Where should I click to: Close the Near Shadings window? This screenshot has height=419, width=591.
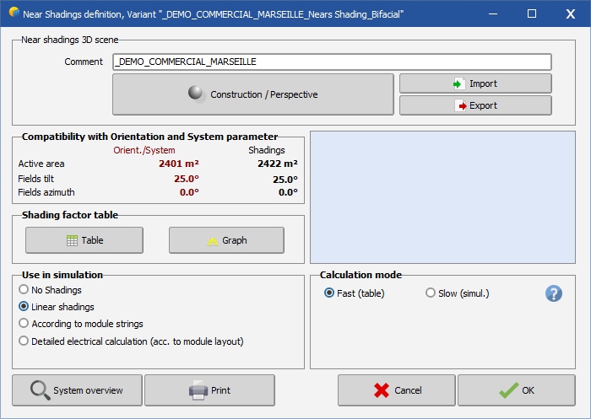point(570,14)
